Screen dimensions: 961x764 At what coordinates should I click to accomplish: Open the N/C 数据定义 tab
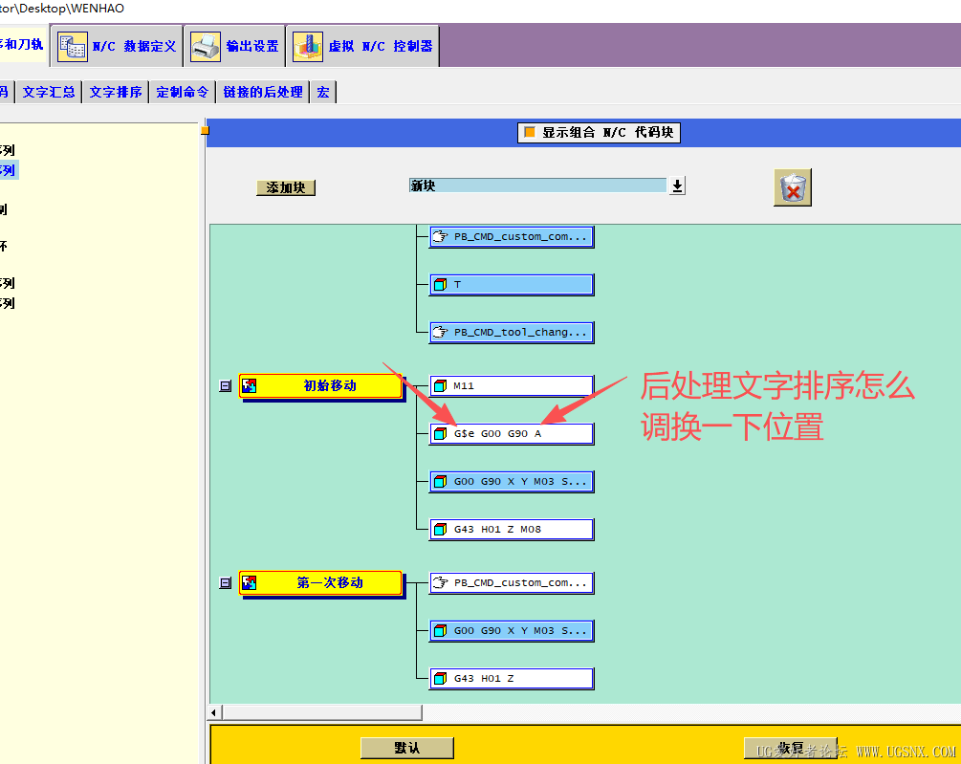tap(117, 46)
